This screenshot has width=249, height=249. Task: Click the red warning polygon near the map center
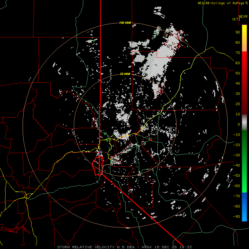pyautogui.click(x=98, y=166)
